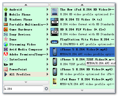Click the Interlaced disc icon
Screen dimensions: 118x96
coord(6,59)
